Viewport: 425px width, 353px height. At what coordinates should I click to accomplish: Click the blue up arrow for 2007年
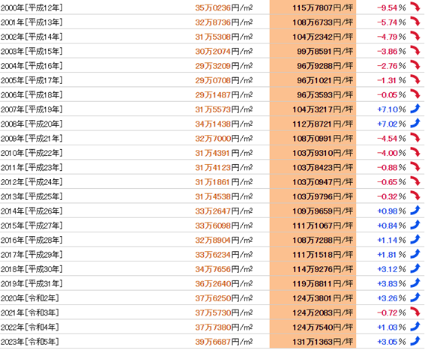point(415,109)
